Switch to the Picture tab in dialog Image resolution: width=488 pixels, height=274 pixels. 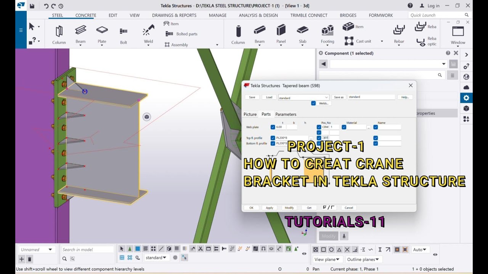click(250, 114)
